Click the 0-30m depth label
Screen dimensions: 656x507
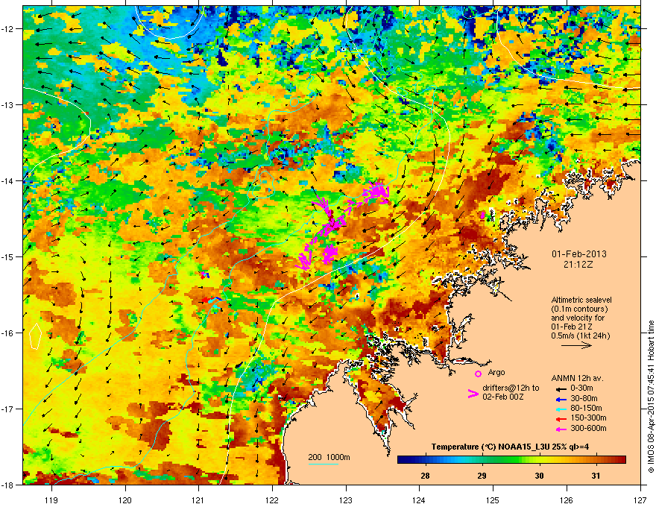[581, 388]
